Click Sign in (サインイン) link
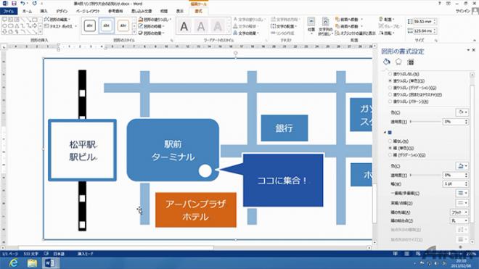The height and width of the screenshot is (269, 479). (463, 11)
